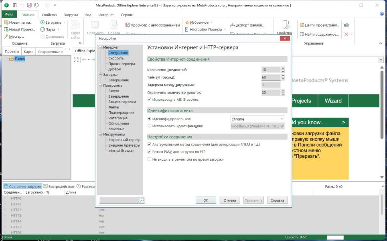Click the Найти Проект/файл search icon
The image size is (387, 241).
tap(302, 25)
